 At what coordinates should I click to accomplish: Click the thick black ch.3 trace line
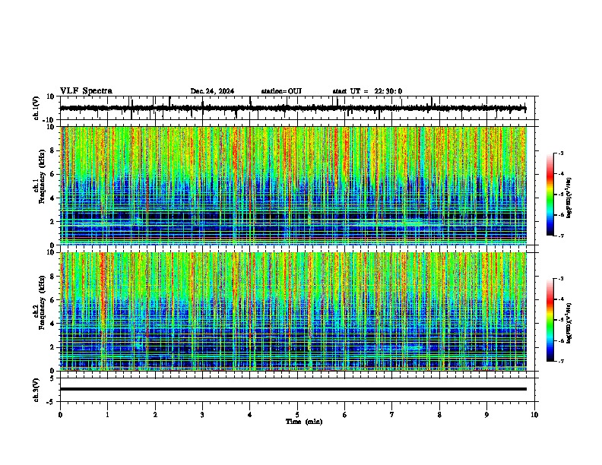click(x=293, y=389)
